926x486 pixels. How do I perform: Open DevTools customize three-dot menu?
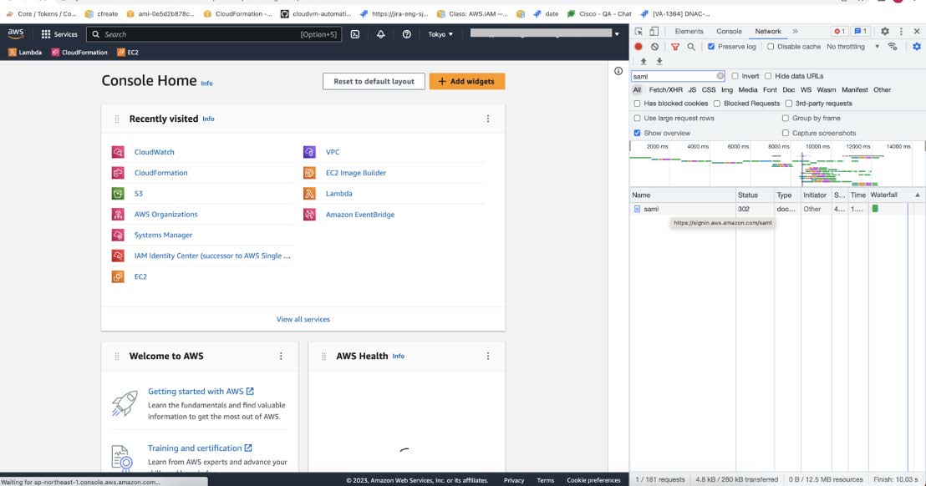(x=901, y=31)
